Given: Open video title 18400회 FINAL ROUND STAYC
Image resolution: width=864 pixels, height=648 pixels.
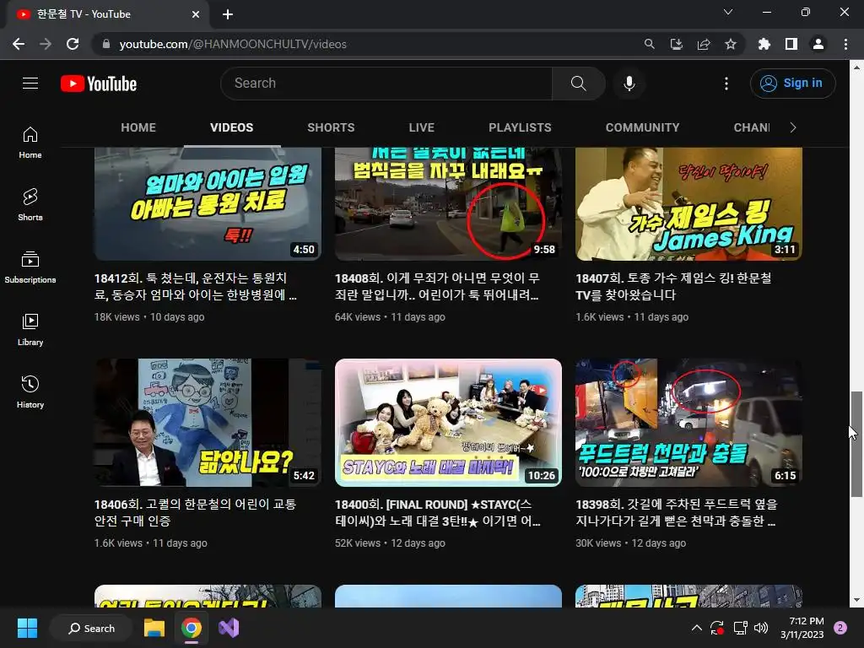Looking at the screenshot, I should (438, 512).
